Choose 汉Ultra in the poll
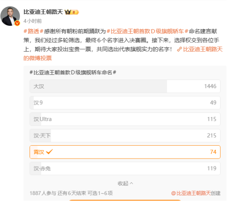The width and height of the screenshot is (231, 201). (x=125, y=119)
